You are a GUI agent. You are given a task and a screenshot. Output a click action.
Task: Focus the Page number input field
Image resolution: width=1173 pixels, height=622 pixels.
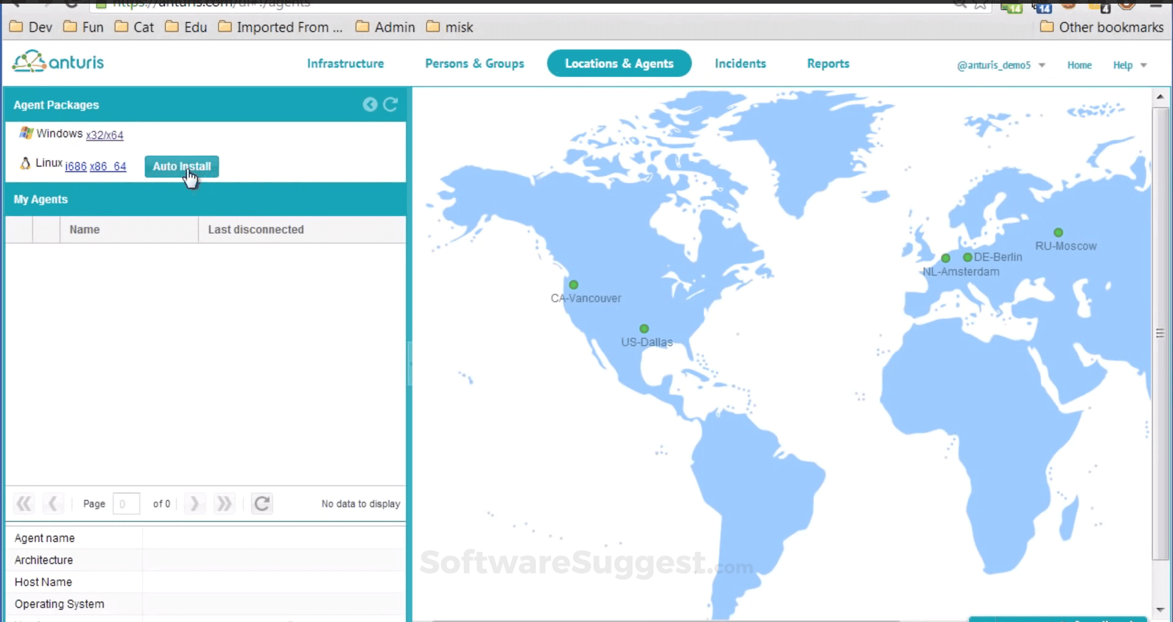[x=126, y=504]
